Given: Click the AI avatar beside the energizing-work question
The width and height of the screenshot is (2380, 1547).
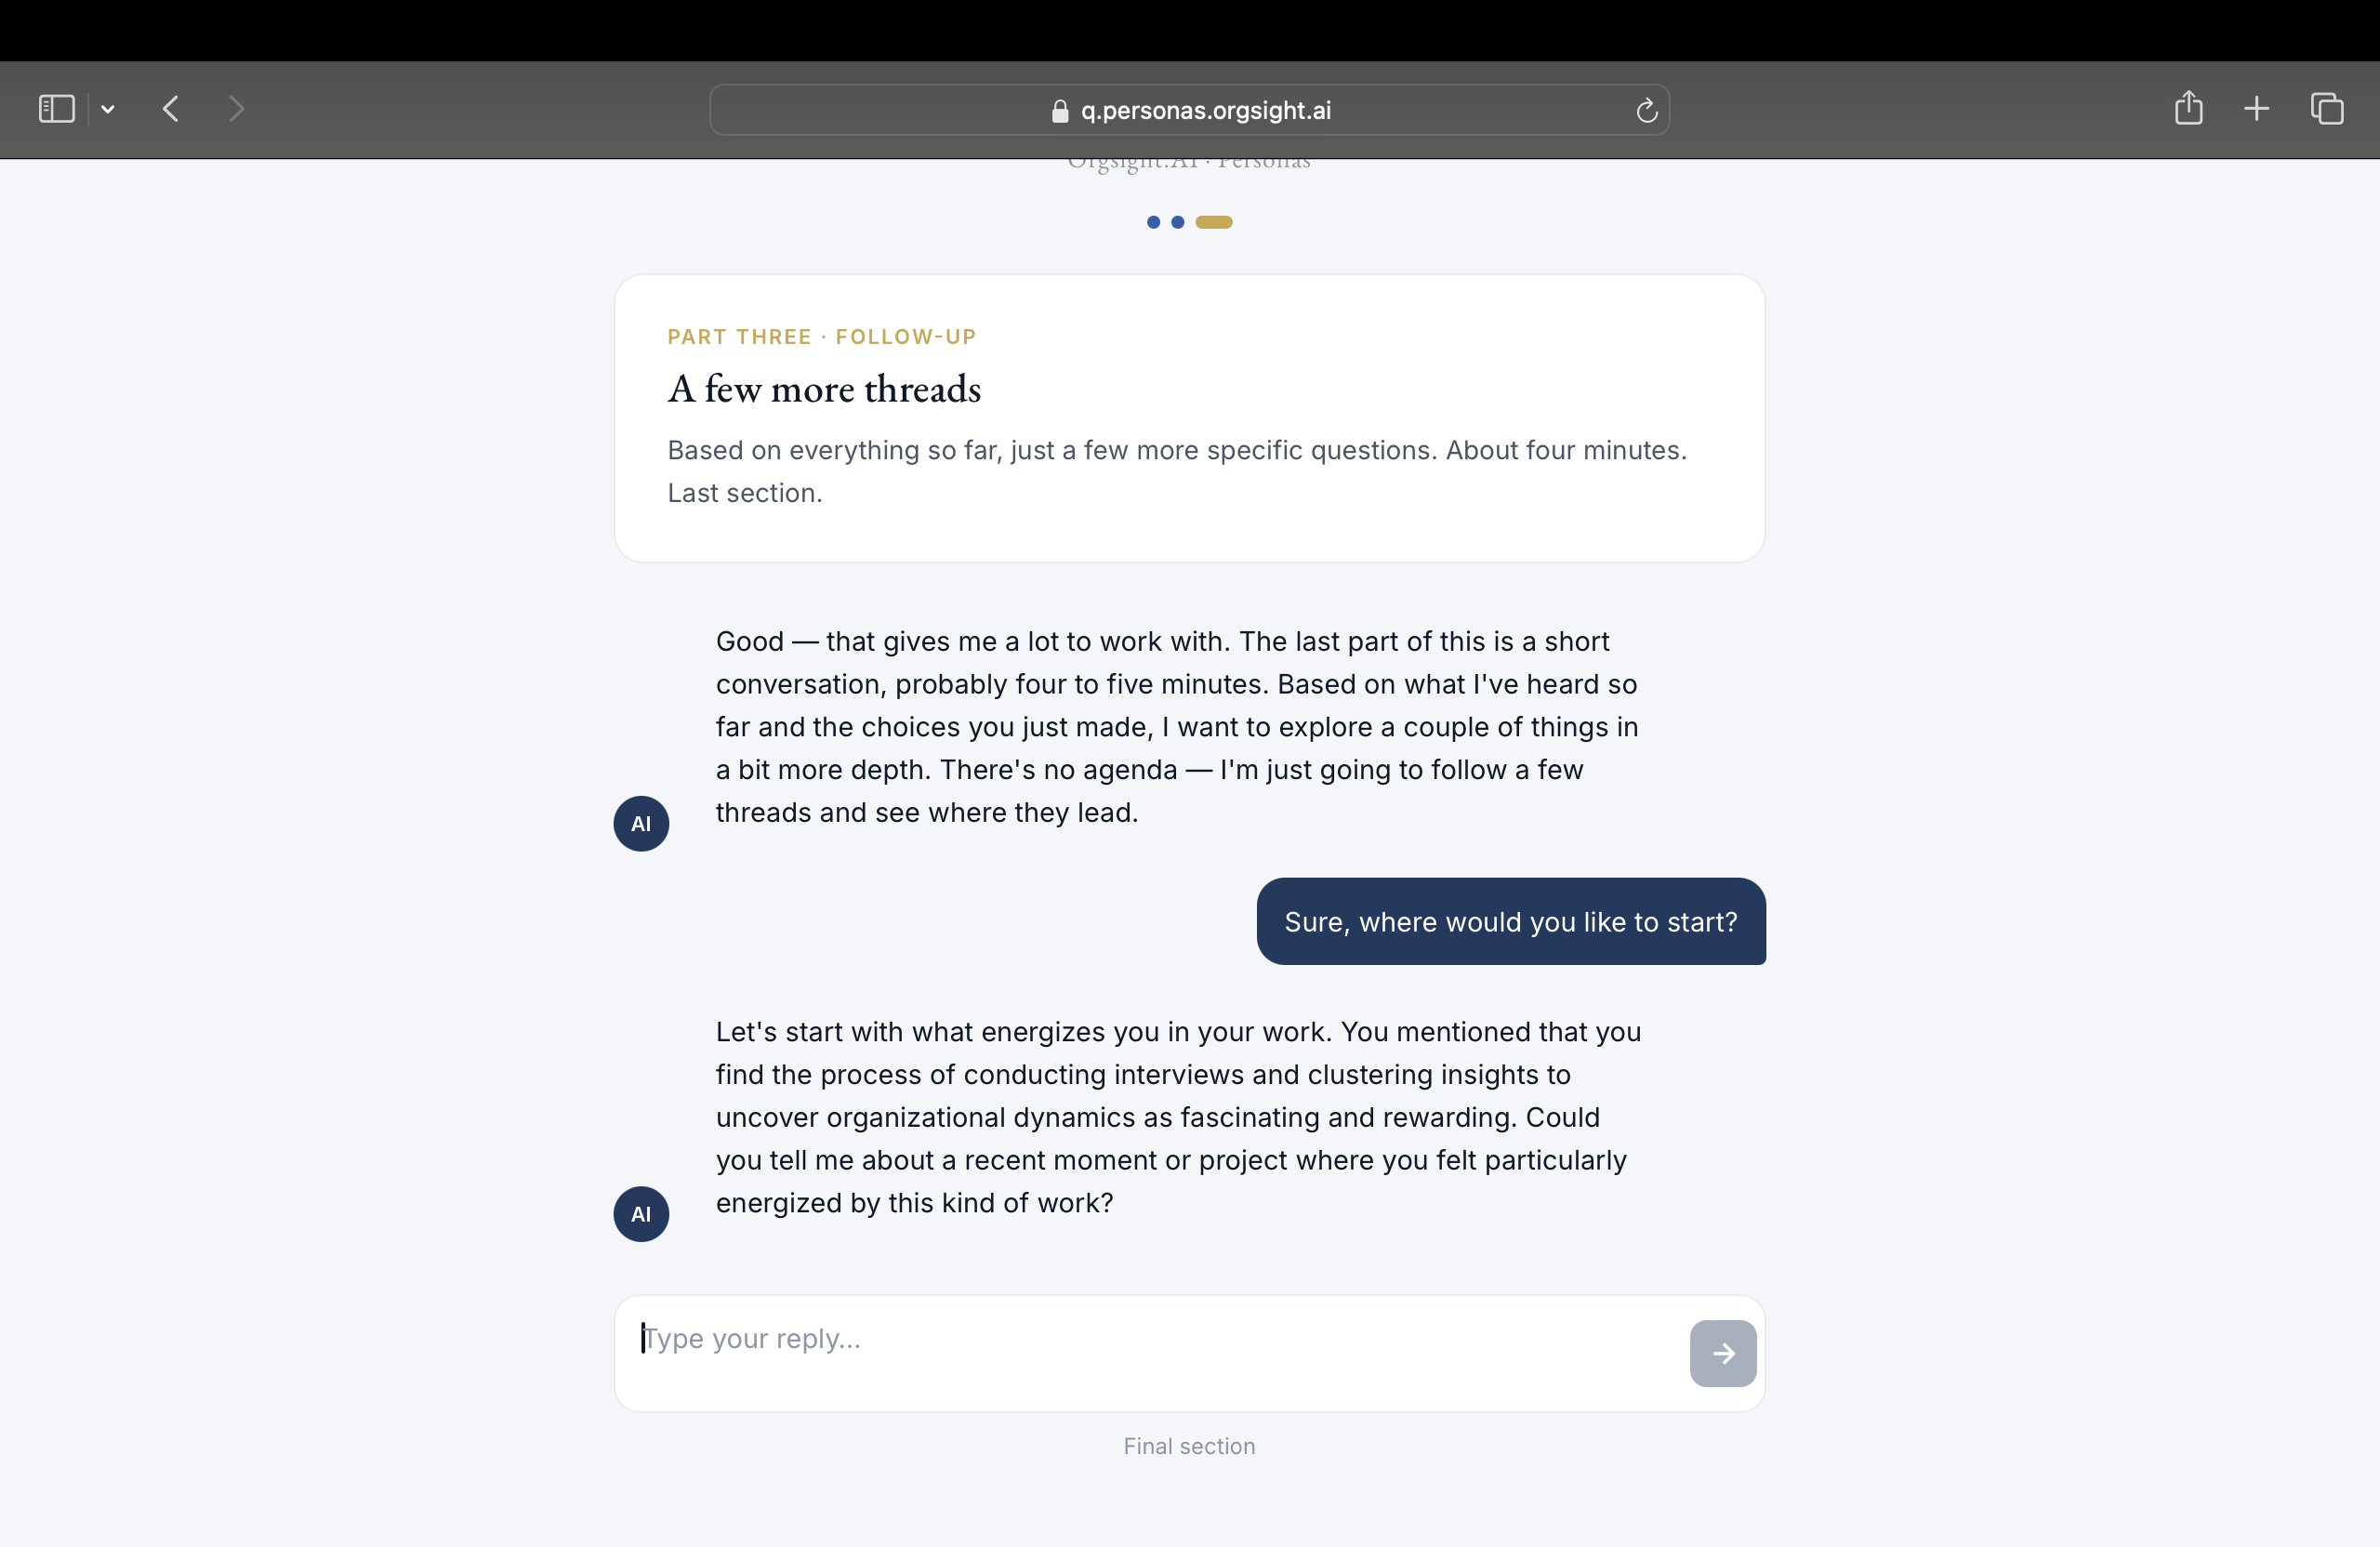Looking at the screenshot, I should 641,1214.
